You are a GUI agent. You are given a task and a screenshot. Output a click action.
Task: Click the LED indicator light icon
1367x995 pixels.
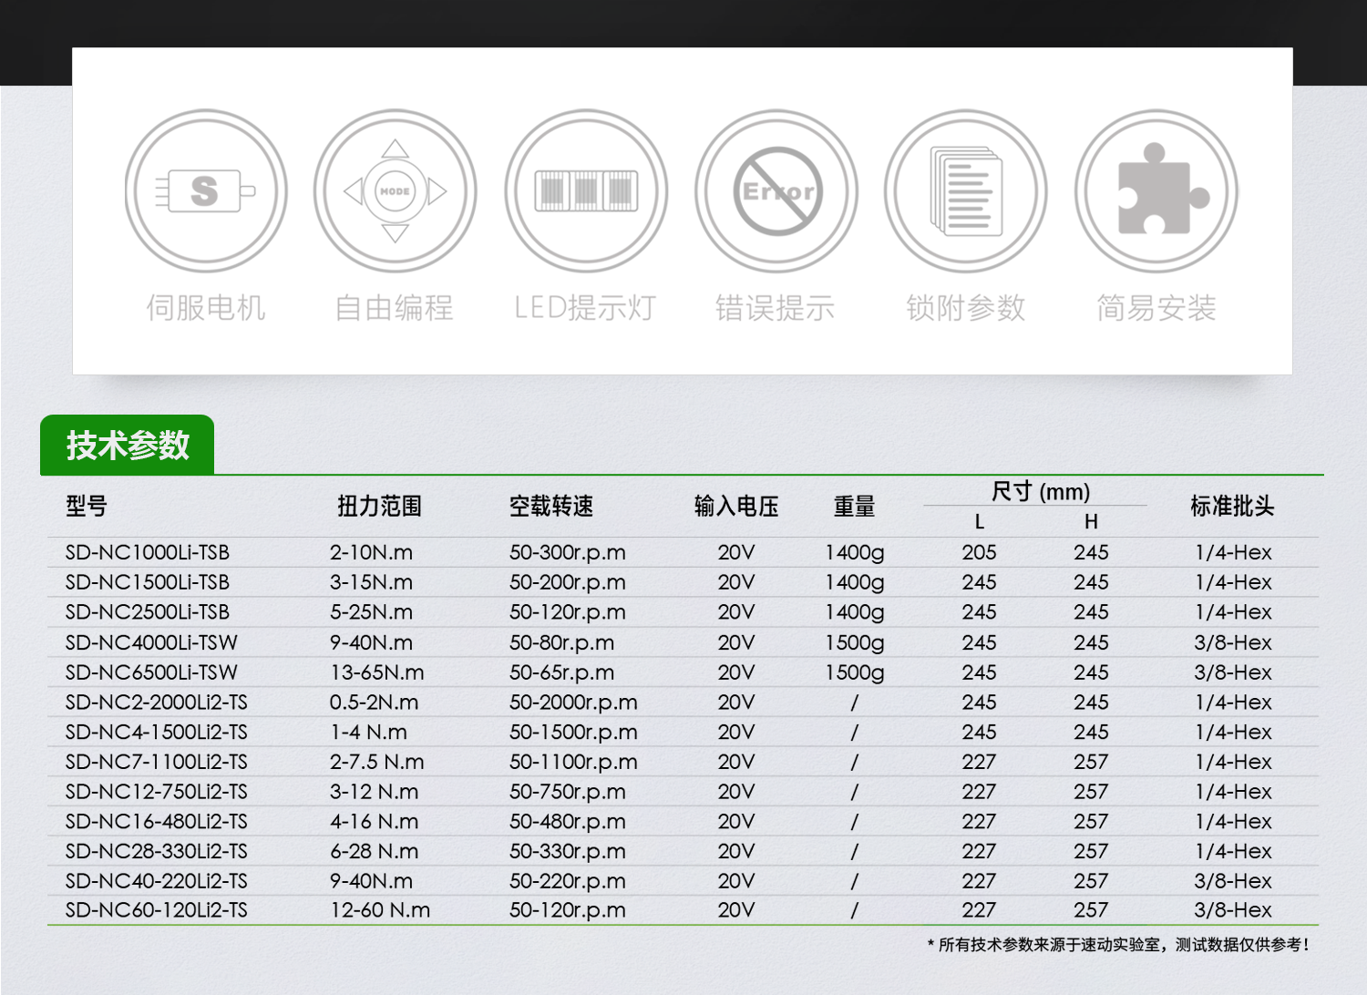586,191
